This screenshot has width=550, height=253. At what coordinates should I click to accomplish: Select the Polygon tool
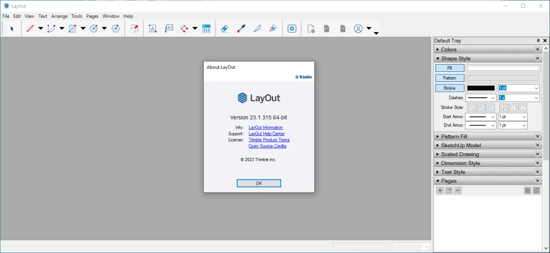point(116,29)
